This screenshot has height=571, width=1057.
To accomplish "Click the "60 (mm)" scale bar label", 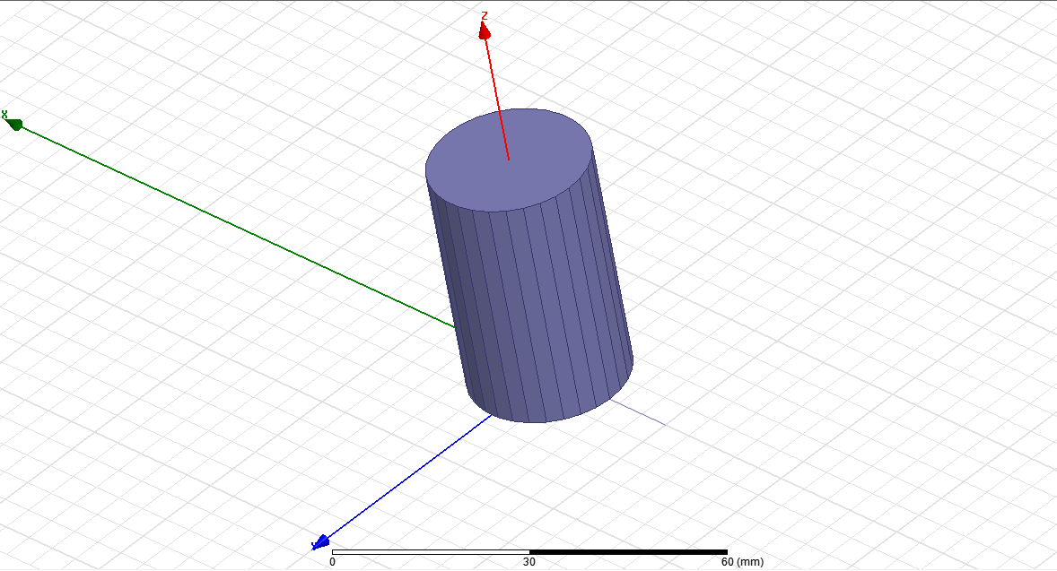I will pyautogui.click(x=742, y=561).
